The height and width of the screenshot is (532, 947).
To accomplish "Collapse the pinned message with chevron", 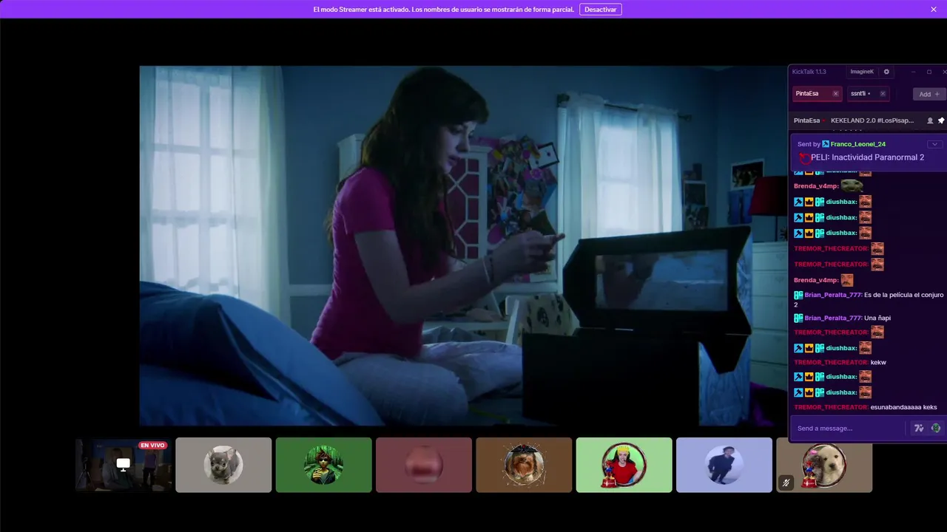I will [934, 144].
